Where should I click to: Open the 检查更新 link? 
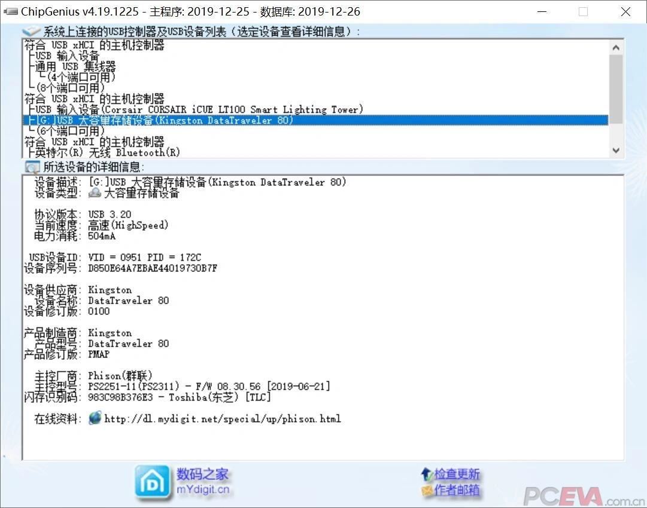(x=457, y=474)
